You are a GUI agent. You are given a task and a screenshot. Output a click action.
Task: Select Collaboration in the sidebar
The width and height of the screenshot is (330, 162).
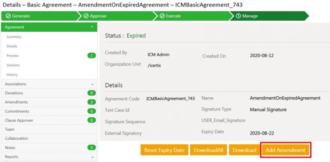(x=49, y=139)
